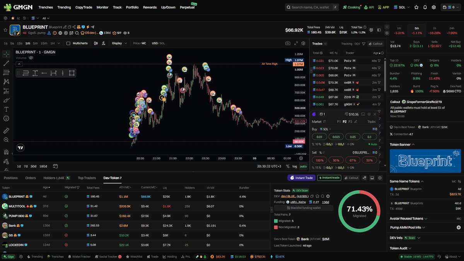Screen dimensions: 464x261
Task: Expand chart to fullscreen
Action: 296,43
